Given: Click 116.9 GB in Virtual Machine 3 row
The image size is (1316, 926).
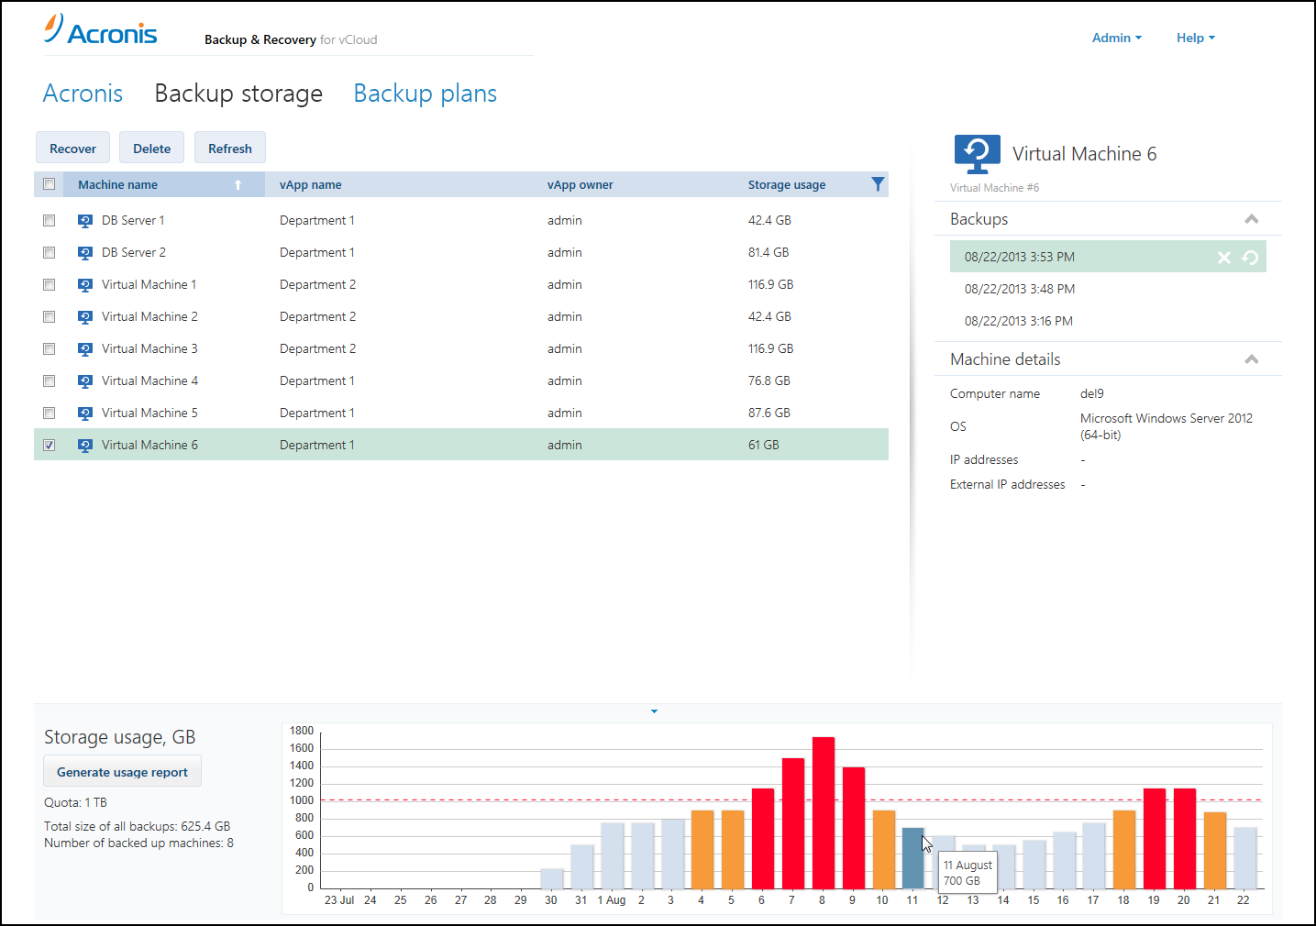Looking at the screenshot, I should point(770,348).
